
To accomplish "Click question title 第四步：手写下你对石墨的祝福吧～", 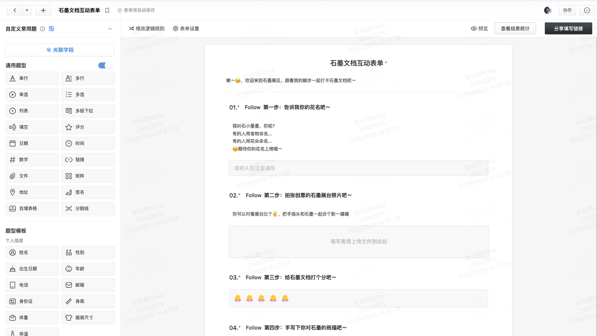I will [x=306, y=328].
